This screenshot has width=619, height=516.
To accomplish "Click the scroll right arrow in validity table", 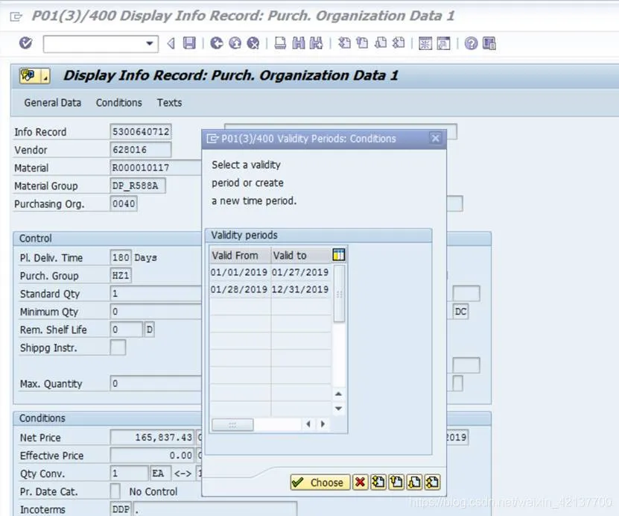I will pos(323,424).
